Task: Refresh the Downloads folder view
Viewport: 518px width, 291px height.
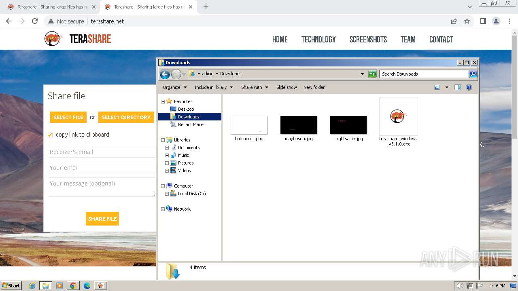Action: tap(372, 74)
